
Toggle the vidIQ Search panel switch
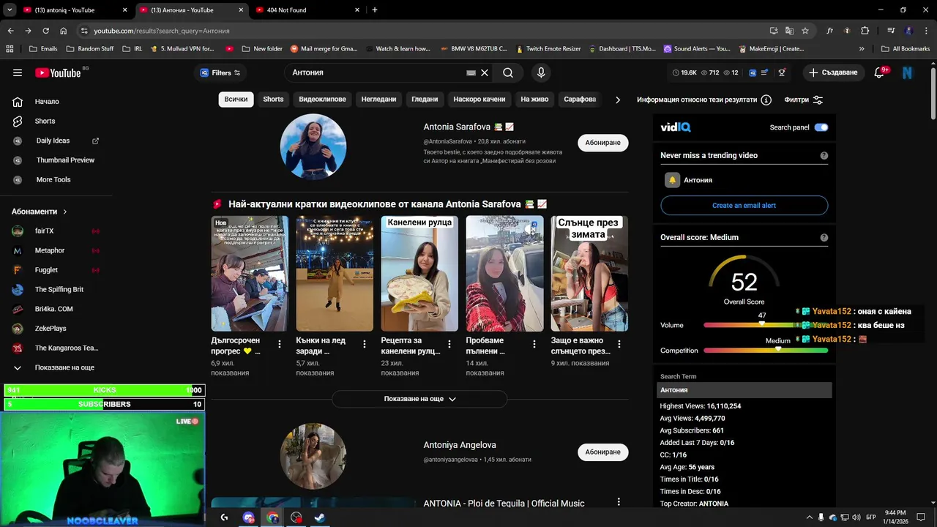point(821,127)
